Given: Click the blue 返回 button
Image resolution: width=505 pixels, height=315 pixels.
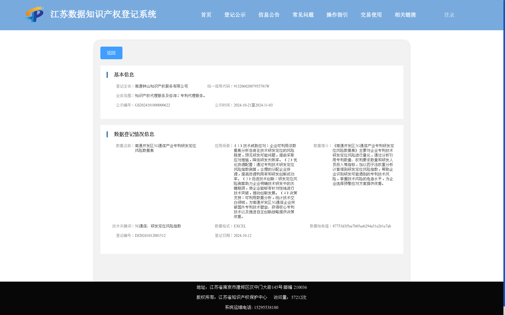Looking at the screenshot, I should (x=111, y=53).
